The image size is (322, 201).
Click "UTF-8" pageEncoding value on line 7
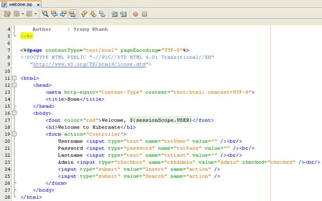click(x=172, y=50)
